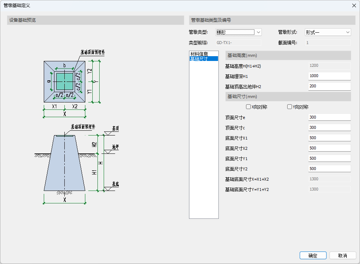Select 基础尺寸 list item
360x264 pixels.
click(199, 59)
